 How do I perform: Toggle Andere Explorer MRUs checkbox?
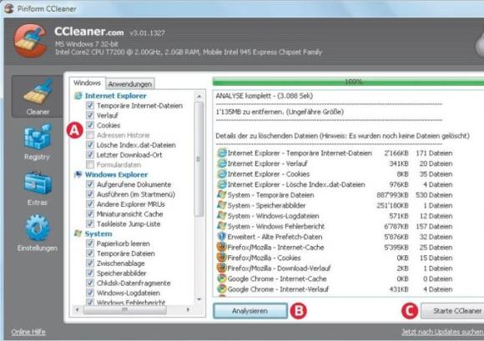click(x=90, y=204)
